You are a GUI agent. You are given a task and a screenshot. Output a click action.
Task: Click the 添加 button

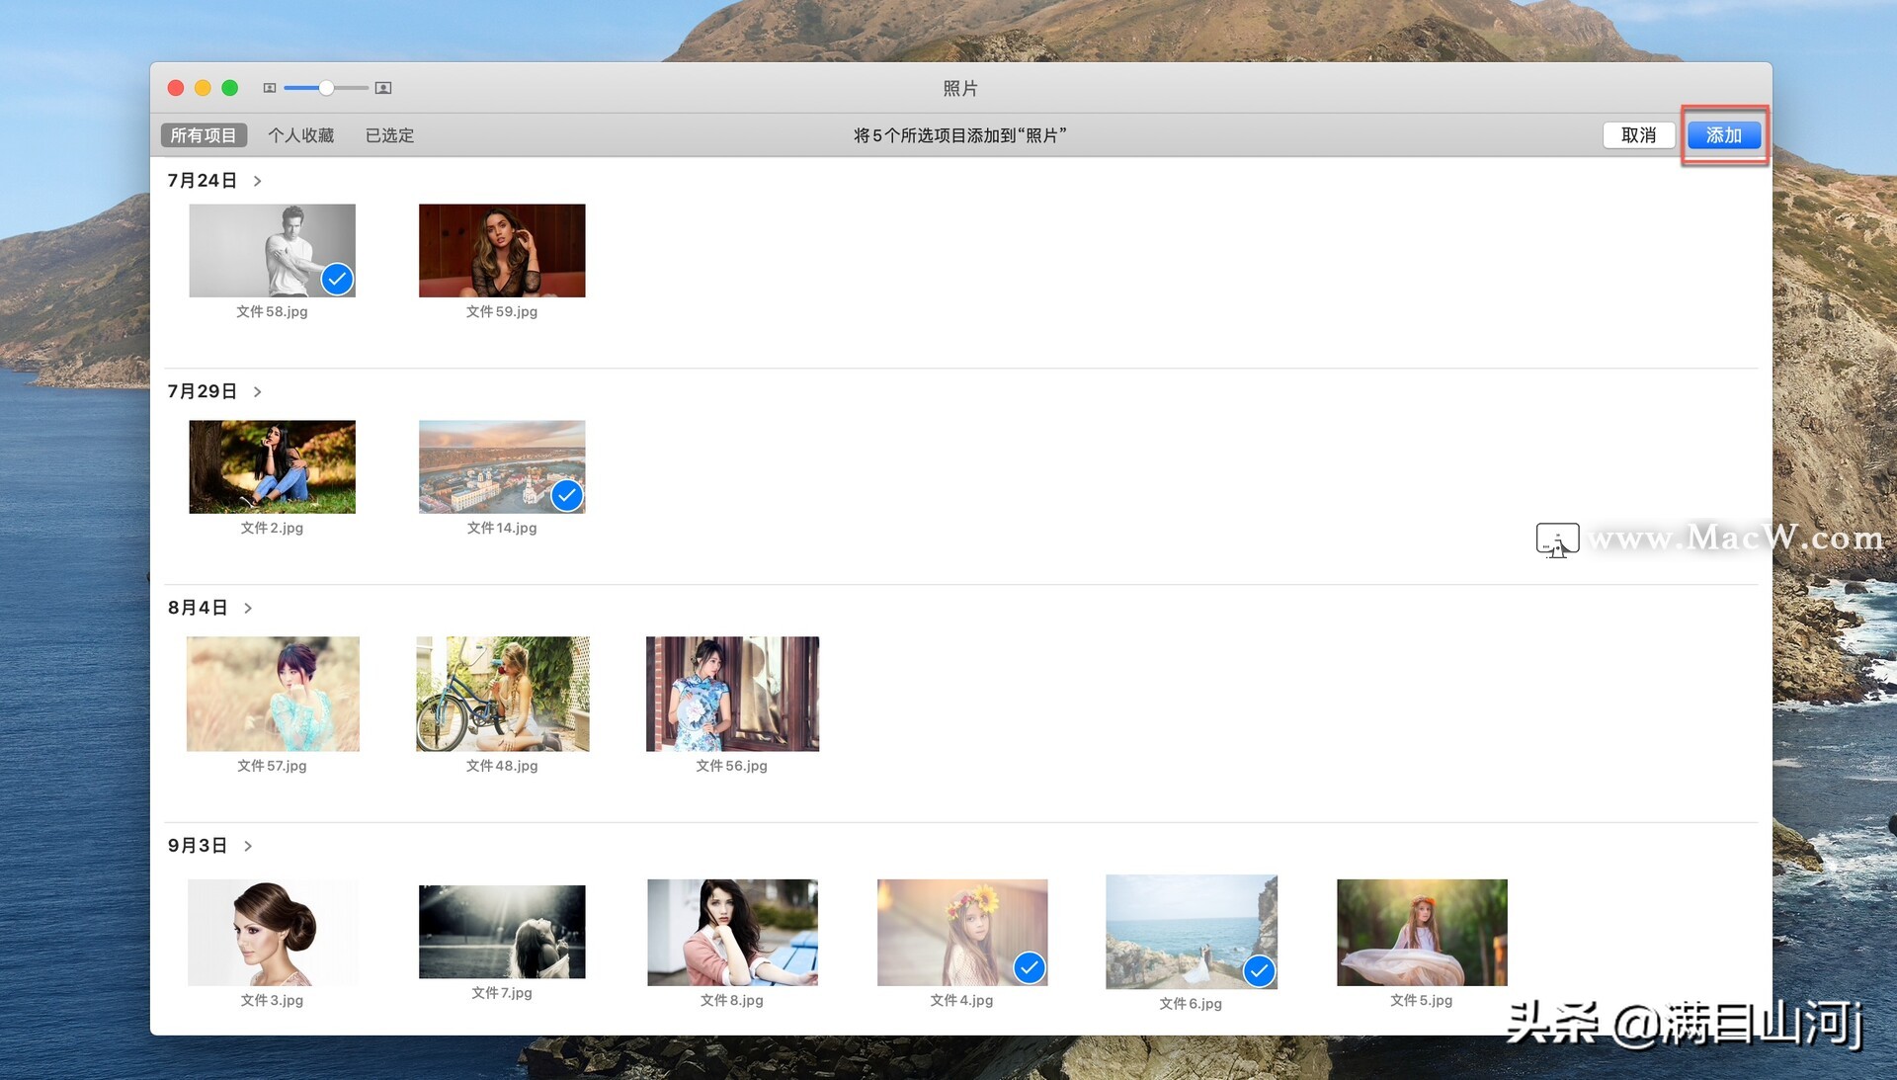point(1723,135)
